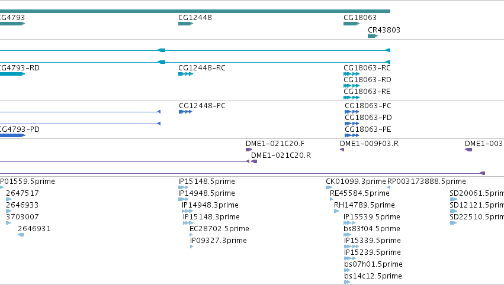This screenshot has width=504, height=285.
Task: Click the RH14789.5prime label
Action: click(364, 205)
